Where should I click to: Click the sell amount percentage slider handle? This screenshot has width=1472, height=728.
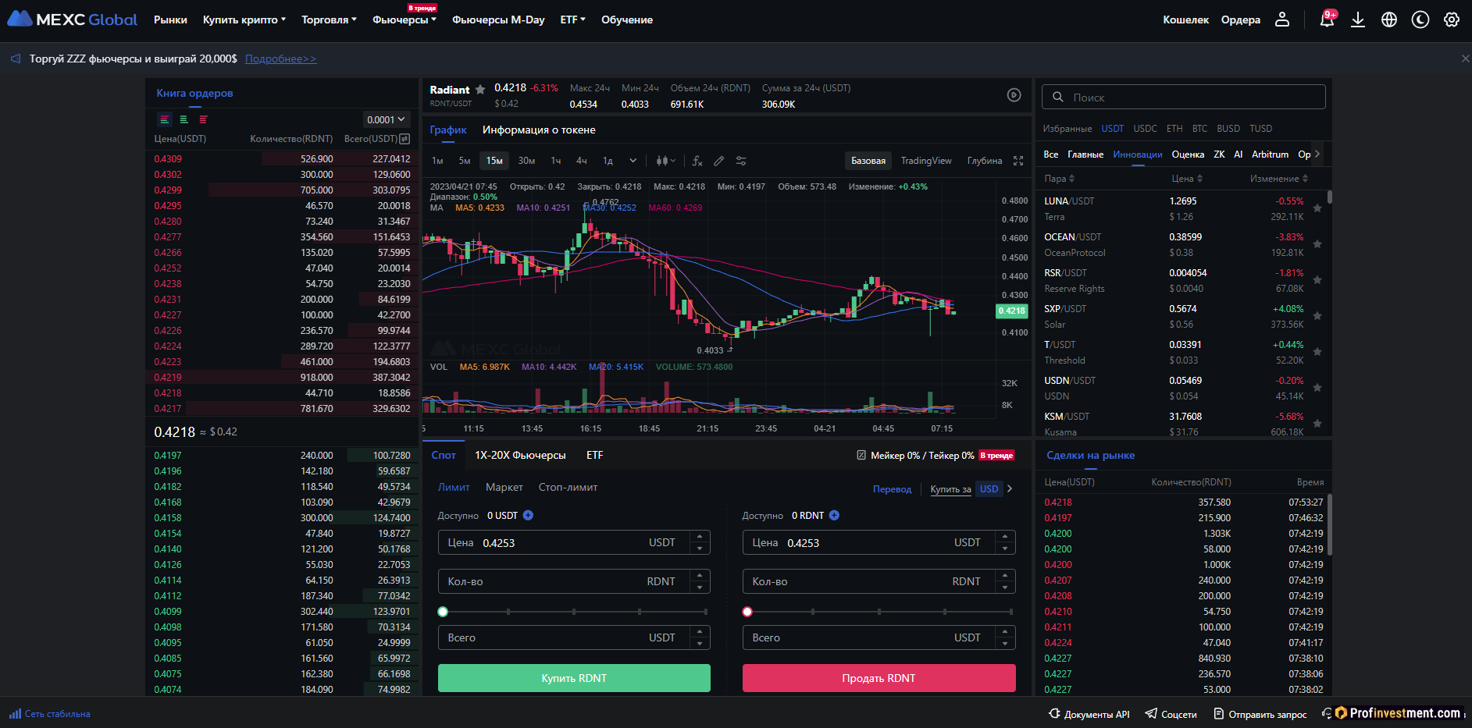pos(747,612)
